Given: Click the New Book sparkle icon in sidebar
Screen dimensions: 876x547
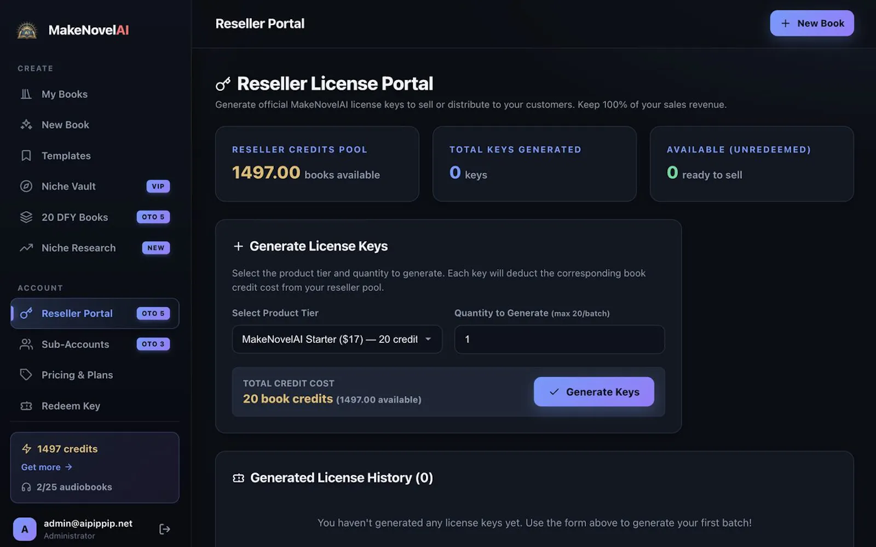Looking at the screenshot, I should point(26,125).
